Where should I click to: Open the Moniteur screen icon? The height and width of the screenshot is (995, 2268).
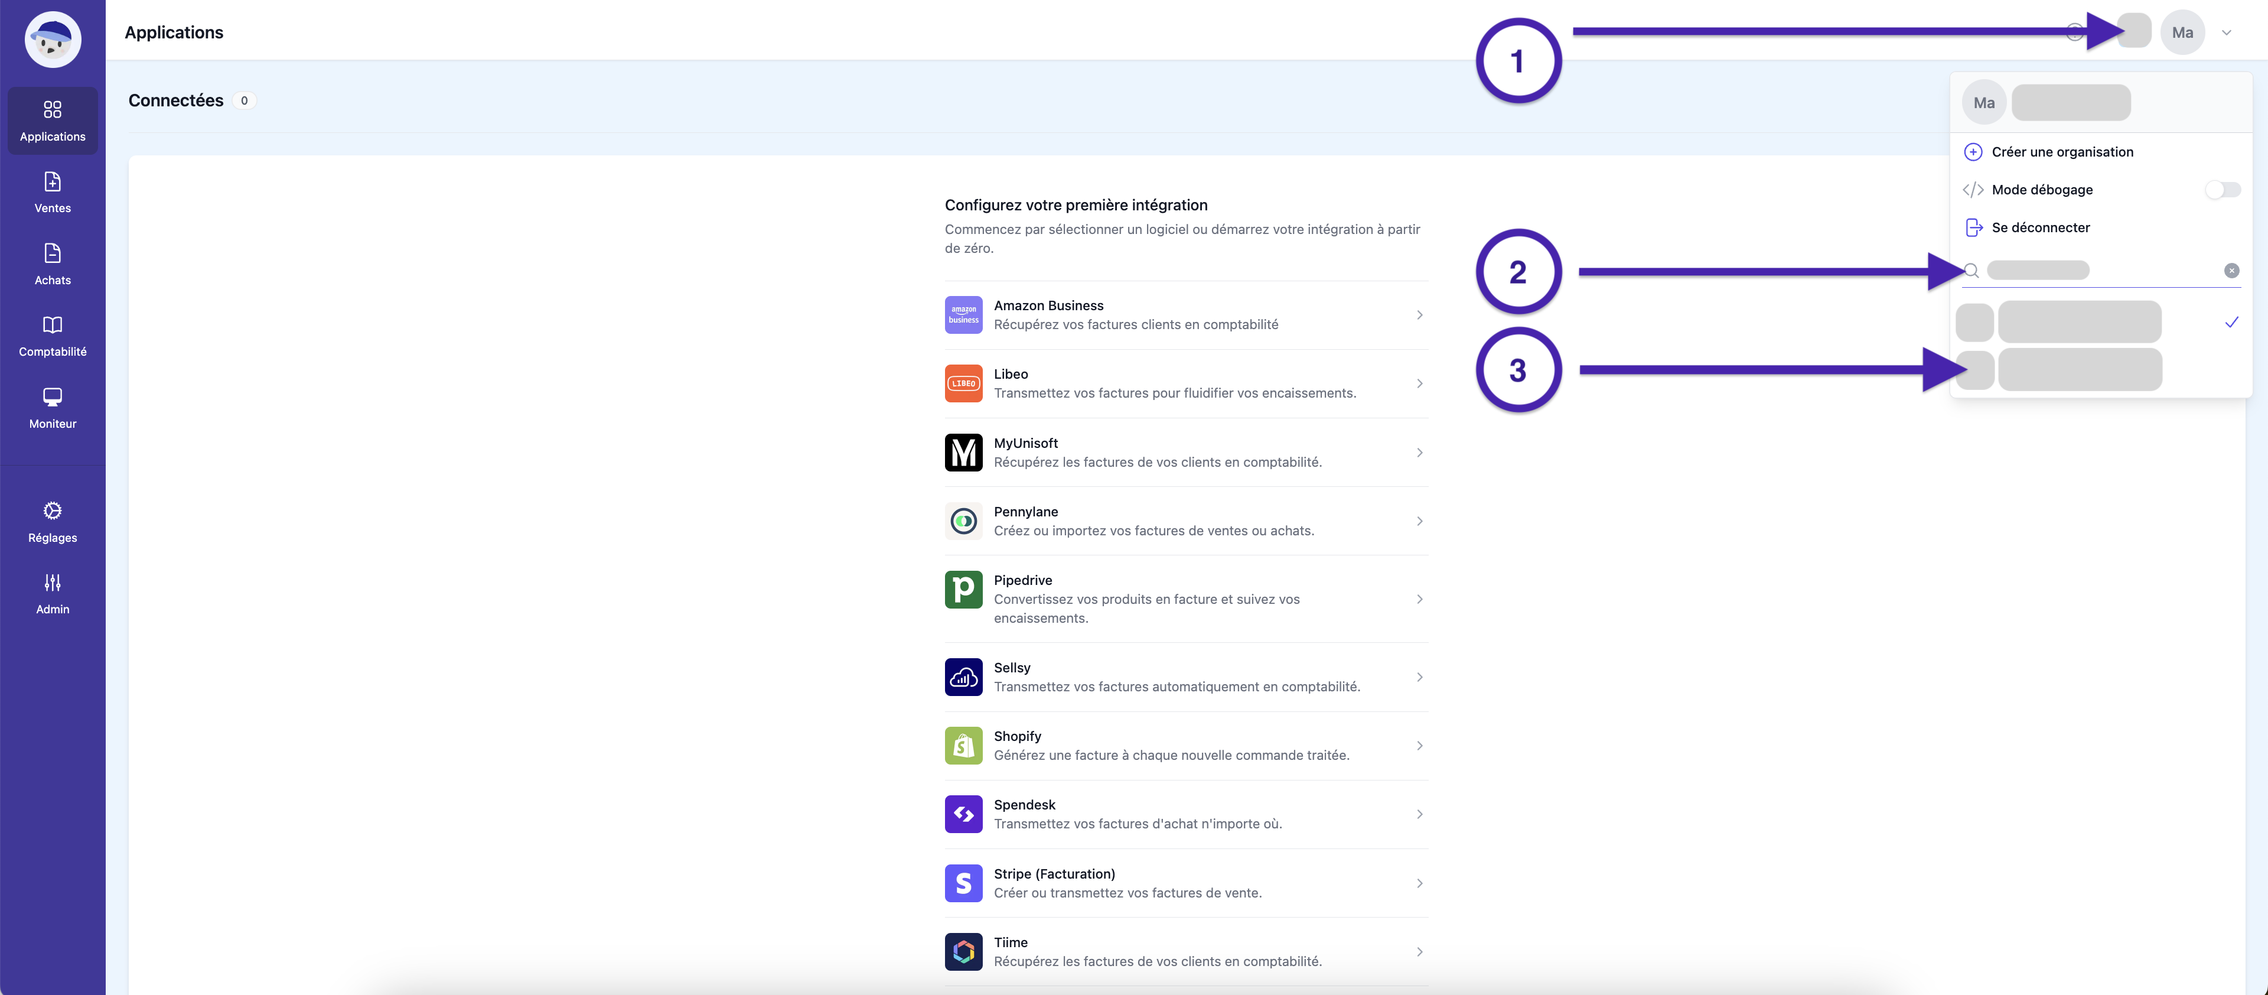click(x=52, y=397)
